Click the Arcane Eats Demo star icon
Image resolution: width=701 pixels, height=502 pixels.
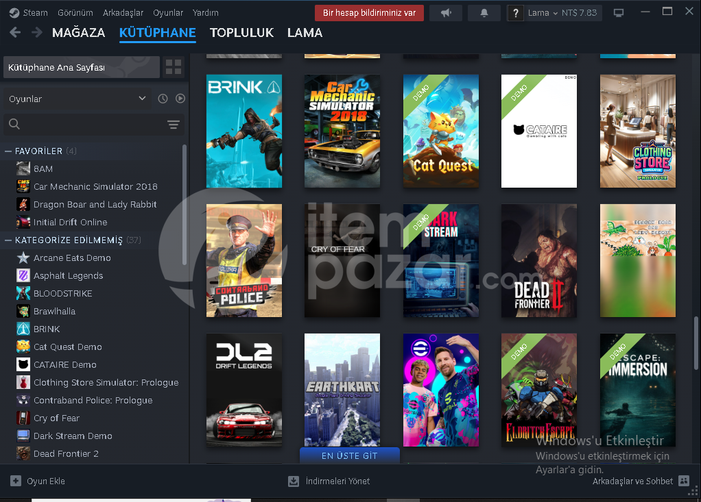(x=23, y=258)
